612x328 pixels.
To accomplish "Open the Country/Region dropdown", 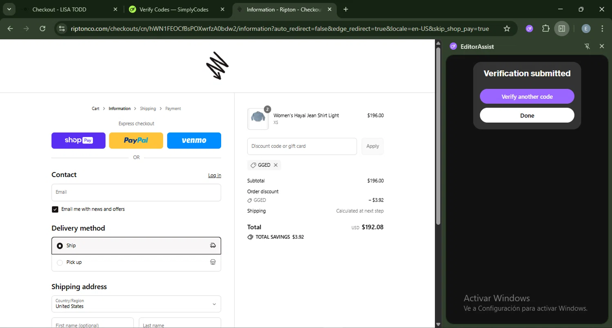I will tap(136, 304).
